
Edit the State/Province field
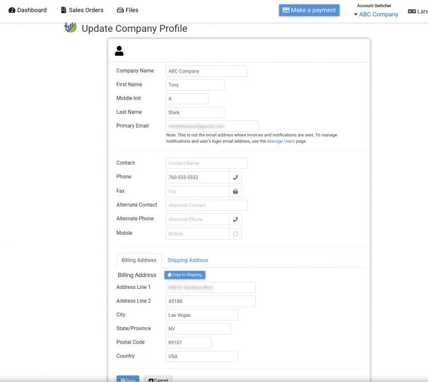pyautogui.click(x=198, y=329)
